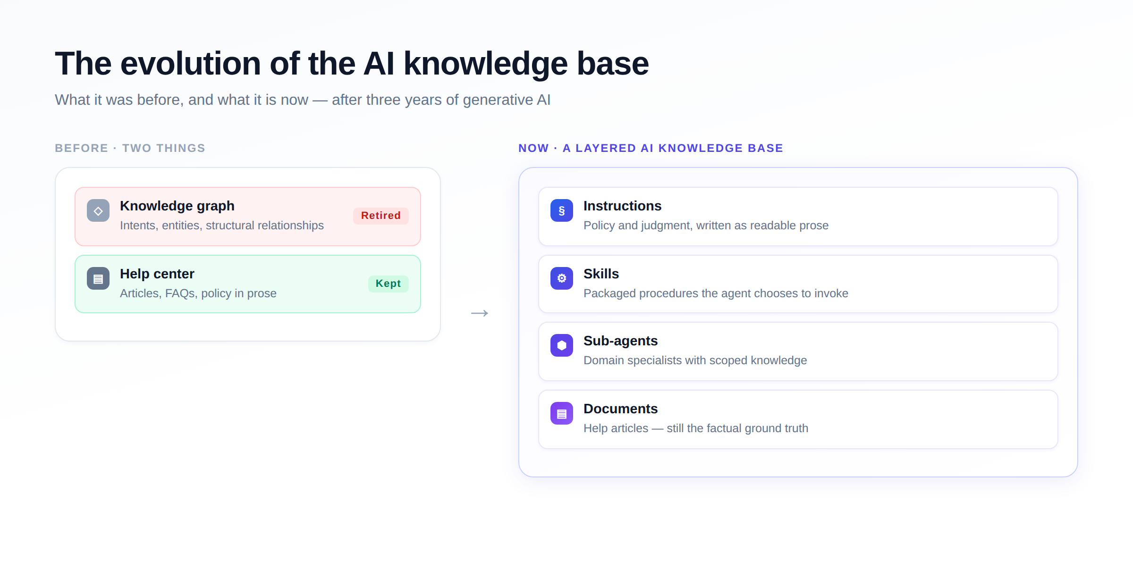Screen dimensions: 1133x585
Task: Select the Instructions section-sign icon
Action: pyautogui.click(x=562, y=210)
